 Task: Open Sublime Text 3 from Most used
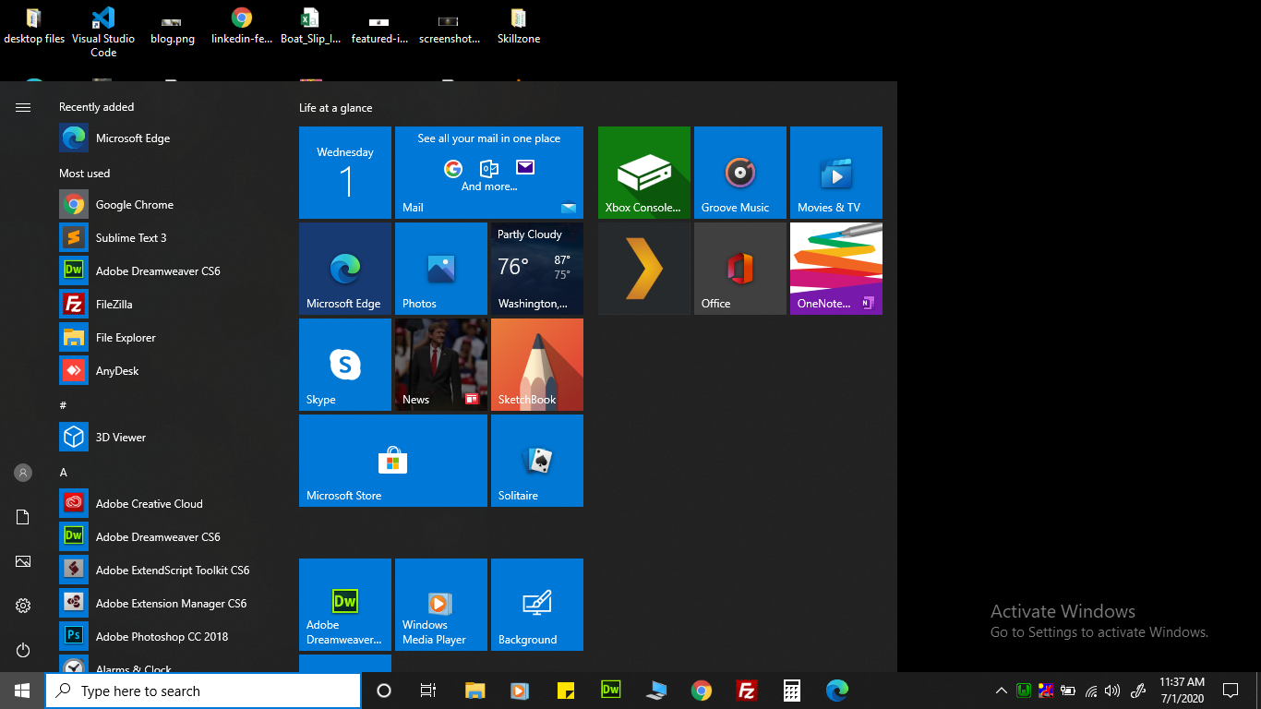131,238
